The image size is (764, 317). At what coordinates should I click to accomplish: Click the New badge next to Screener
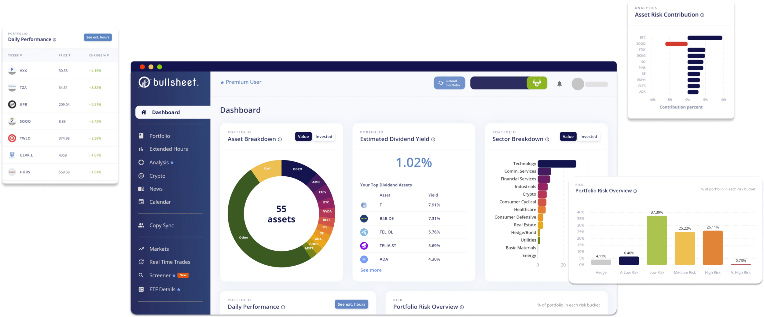(183, 275)
